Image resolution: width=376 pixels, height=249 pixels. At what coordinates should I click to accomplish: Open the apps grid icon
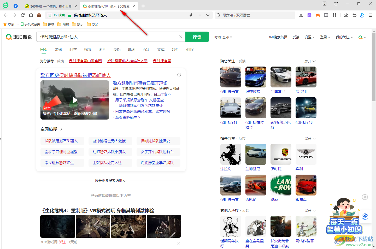coord(334,15)
